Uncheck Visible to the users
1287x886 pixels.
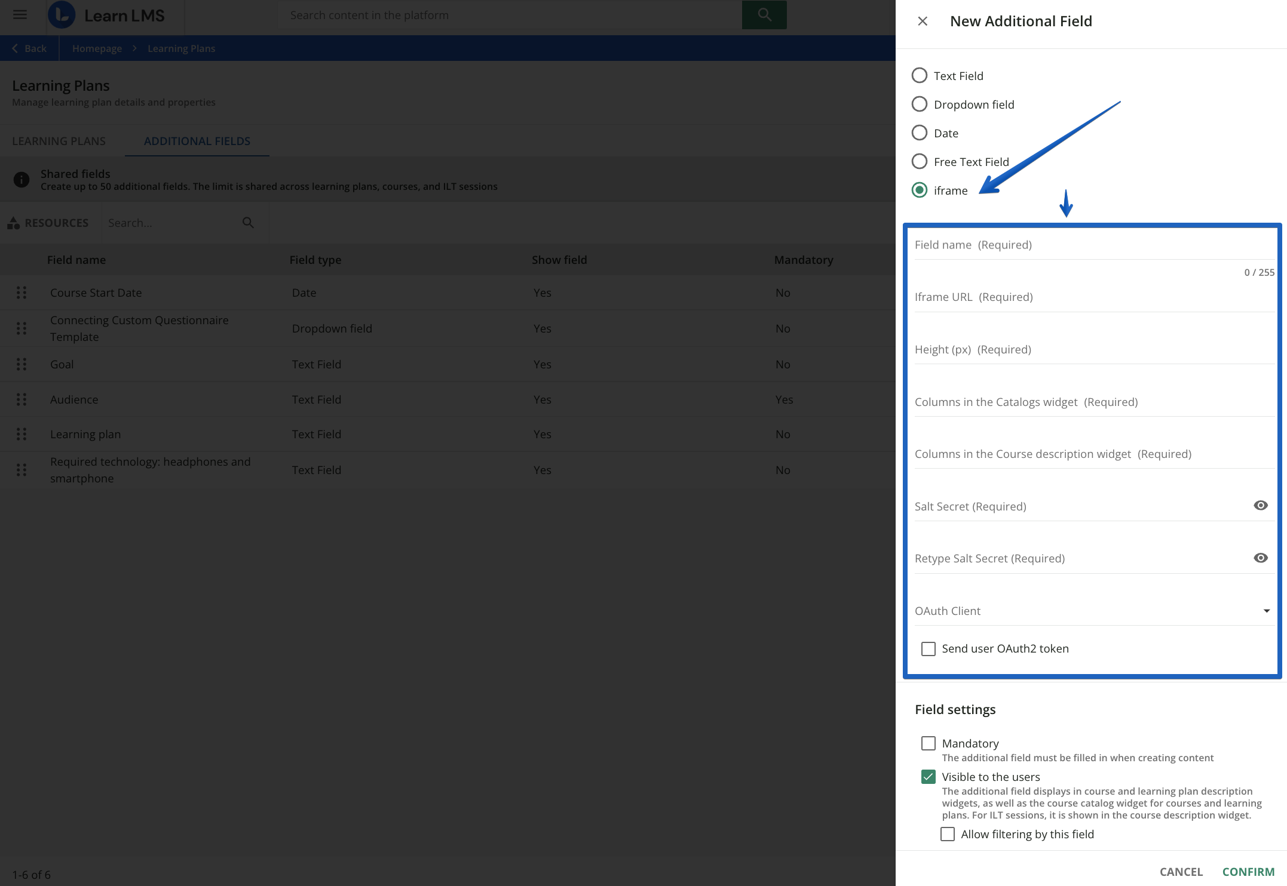(929, 777)
